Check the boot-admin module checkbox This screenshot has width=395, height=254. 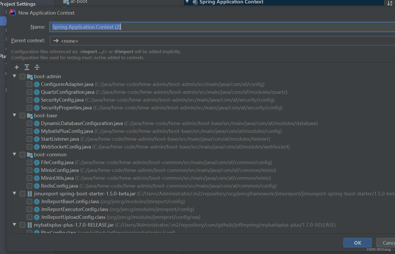[22, 77]
